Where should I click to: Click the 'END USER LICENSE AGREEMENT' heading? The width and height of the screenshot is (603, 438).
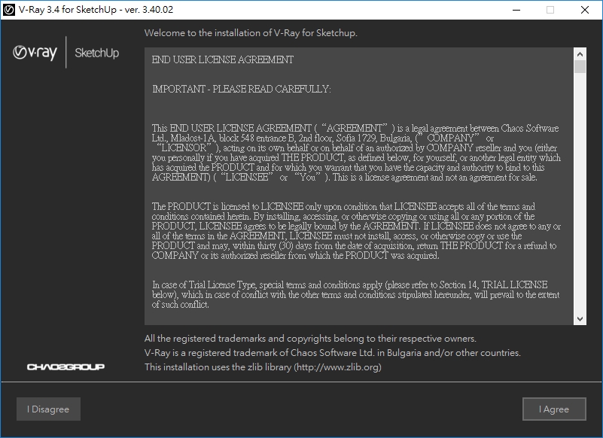click(222, 59)
